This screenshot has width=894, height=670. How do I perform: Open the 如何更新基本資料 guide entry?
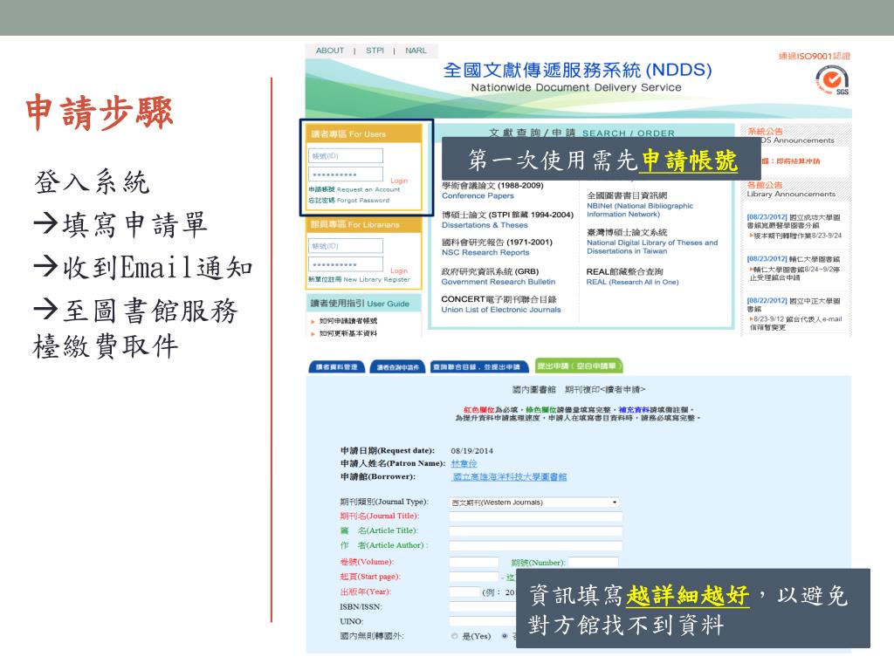(347, 333)
